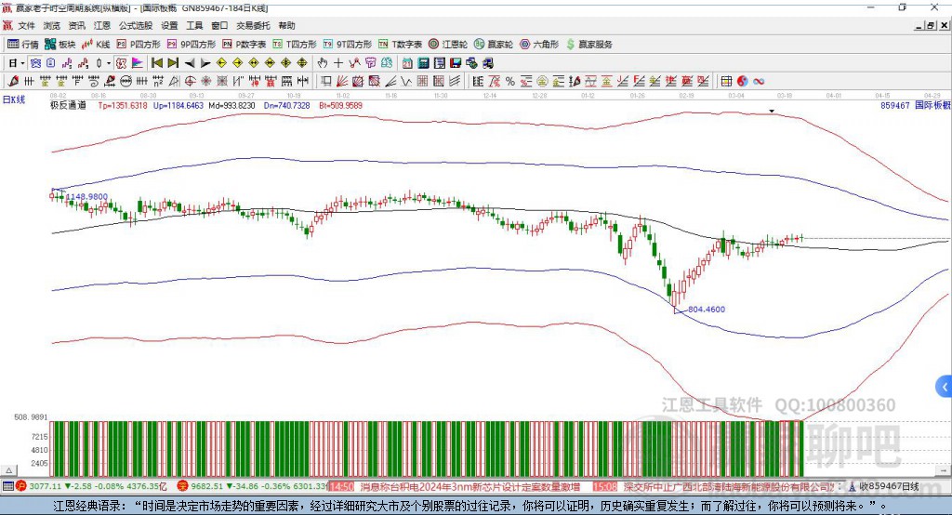
Task: Click the Tp=1351.6318 indicator value
Action: click(123, 105)
